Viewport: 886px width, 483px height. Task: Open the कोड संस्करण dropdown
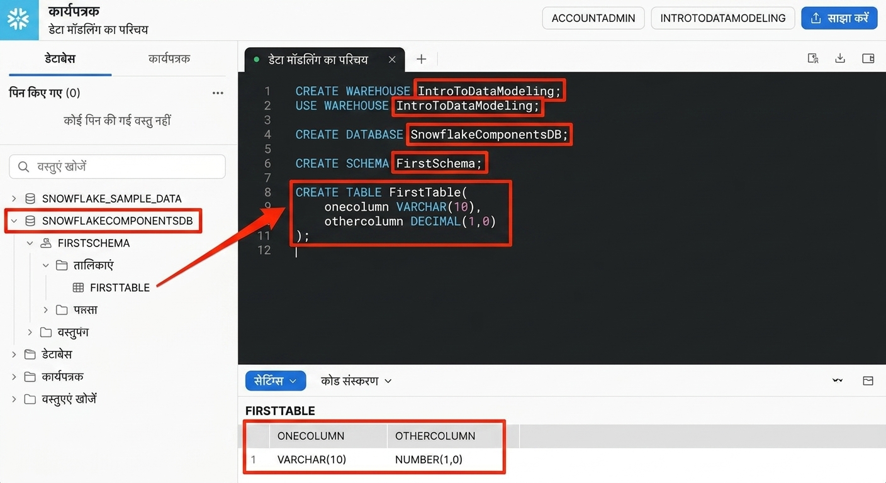tap(356, 380)
